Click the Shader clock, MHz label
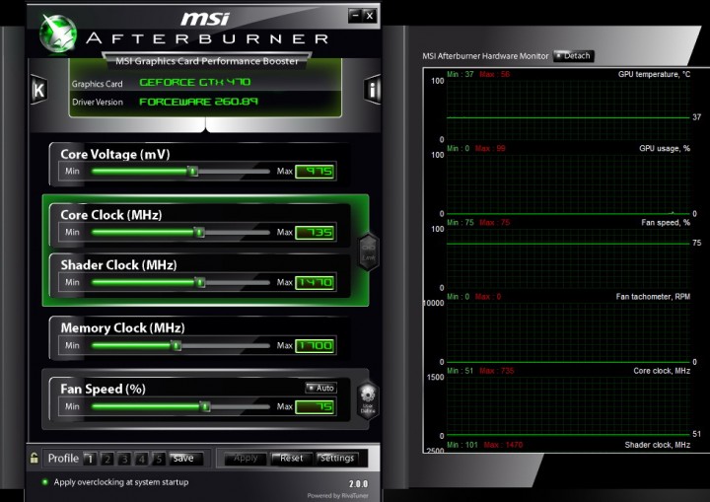The height and width of the screenshot is (502, 710). coord(658,445)
